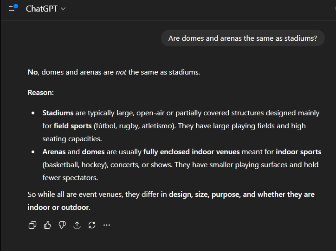Regenerate the response with refresh icon
The height and width of the screenshot is (251, 336).
coord(92,225)
